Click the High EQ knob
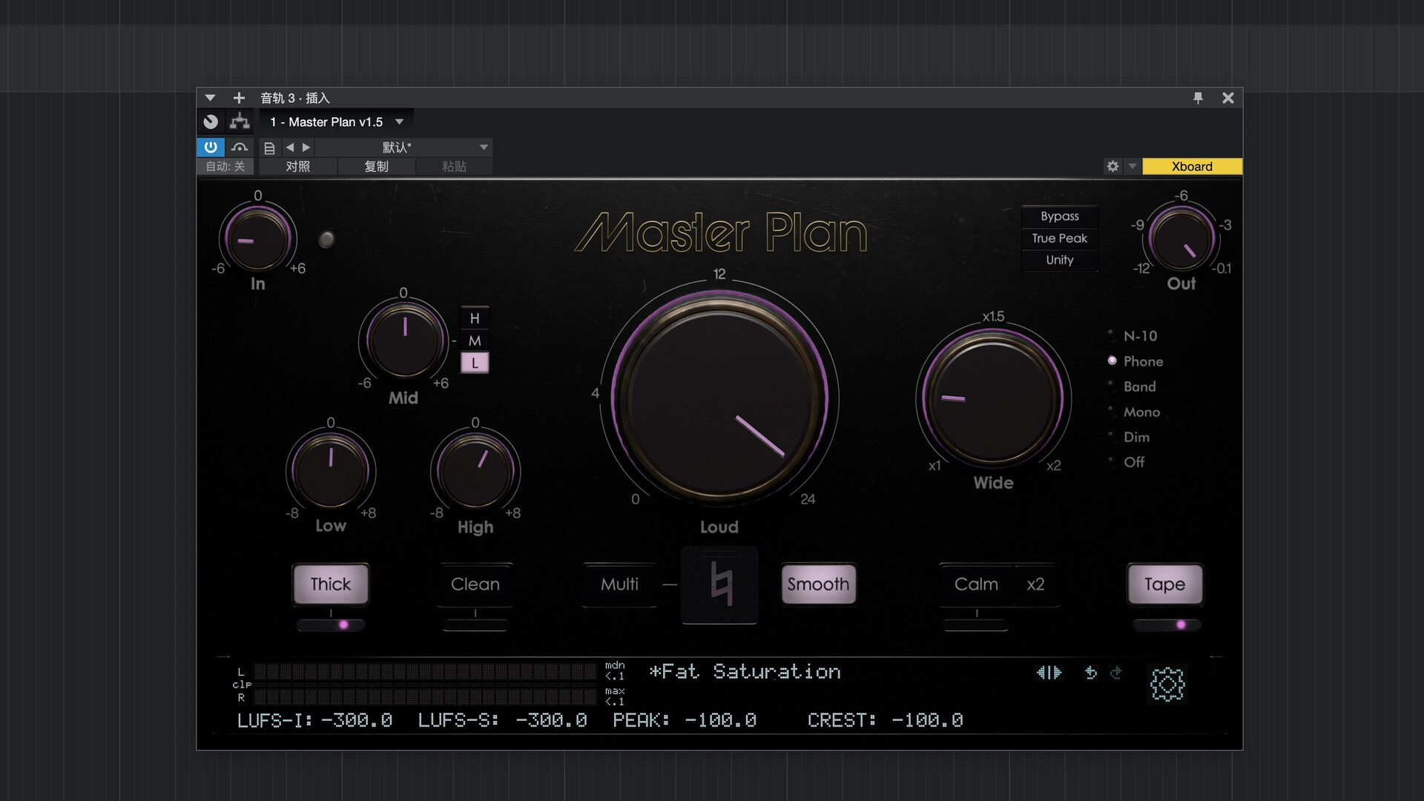The height and width of the screenshot is (801, 1424). point(475,470)
